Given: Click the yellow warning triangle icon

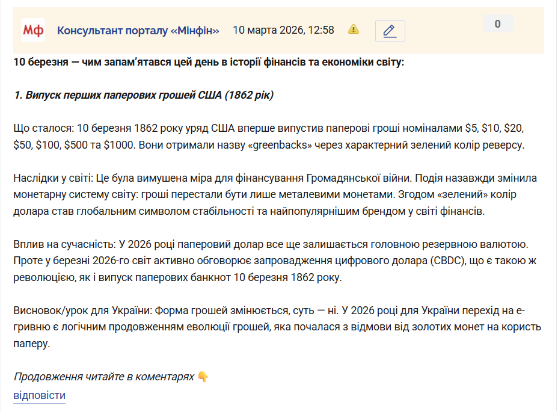Looking at the screenshot, I should click(354, 29).
